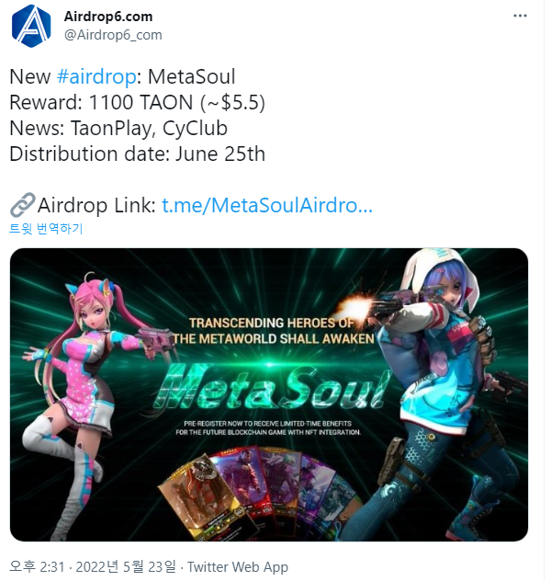Open the three-dot more options menu
Viewport: 551px width, 581px height.
click(520, 16)
